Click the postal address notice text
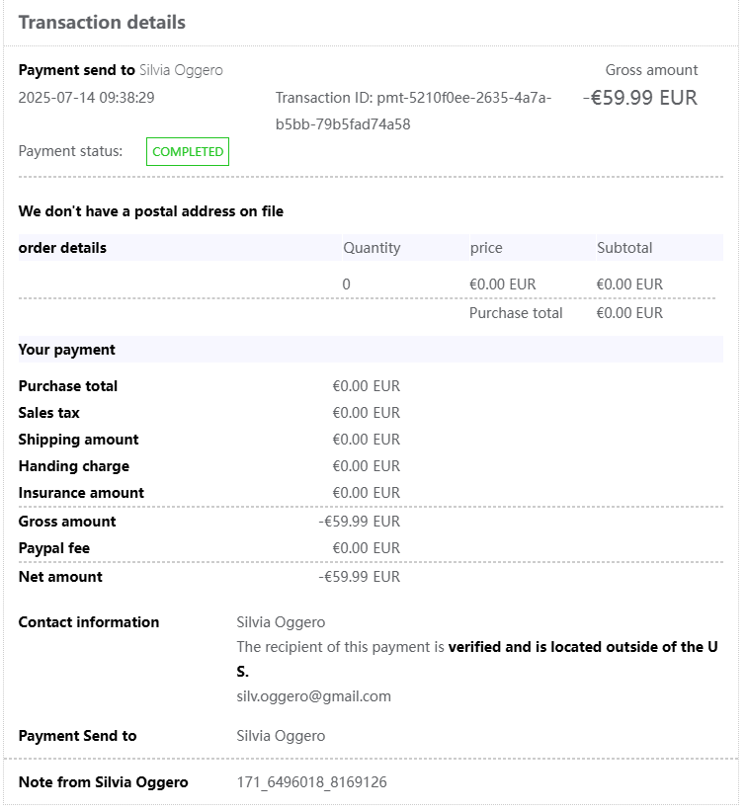Viewport: 747px width, 811px height. 151,211
